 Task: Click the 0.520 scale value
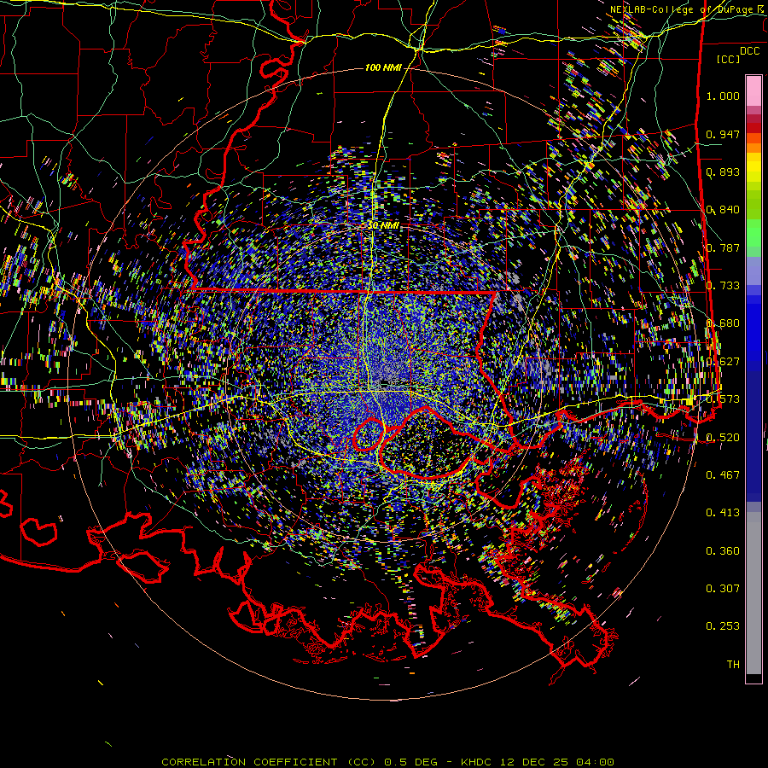[x=723, y=438]
